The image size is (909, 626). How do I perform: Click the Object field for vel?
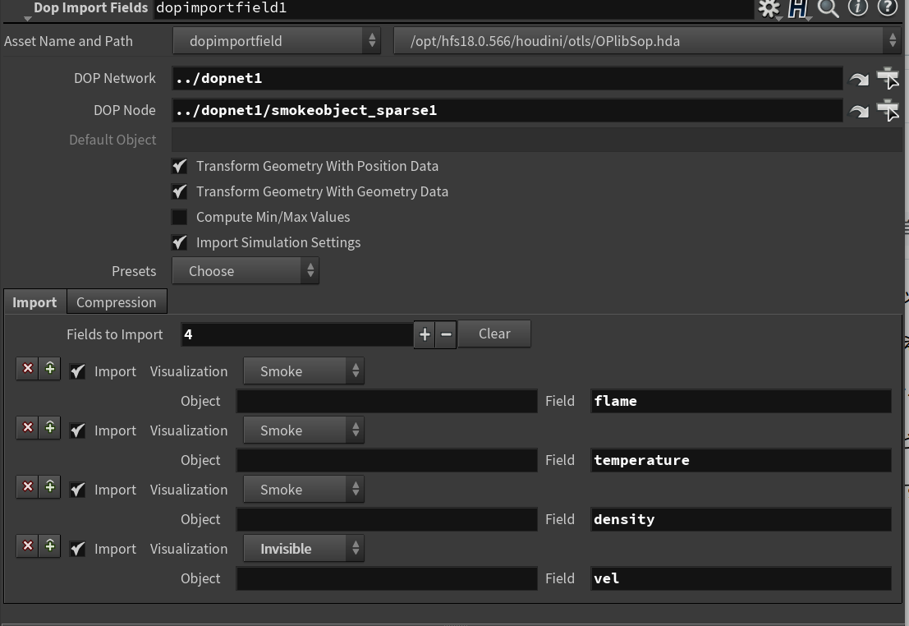pos(387,579)
